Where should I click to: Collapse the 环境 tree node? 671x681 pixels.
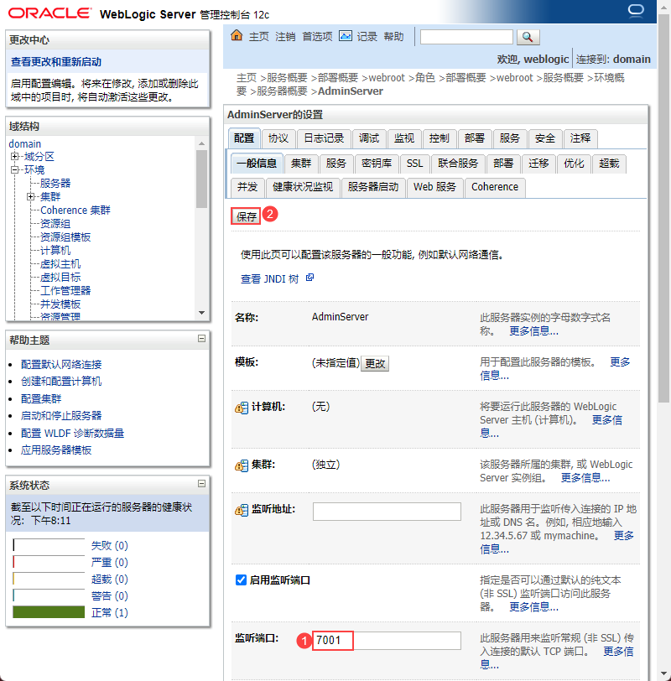pos(15,169)
